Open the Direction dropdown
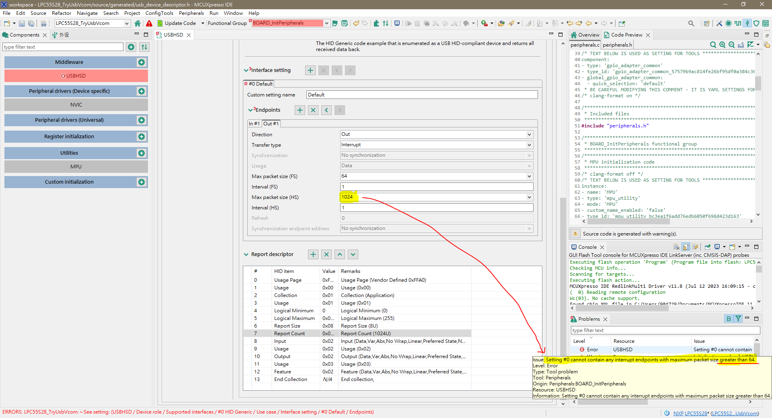Viewport: 772px width, 418px height. pyautogui.click(x=529, y=134)
